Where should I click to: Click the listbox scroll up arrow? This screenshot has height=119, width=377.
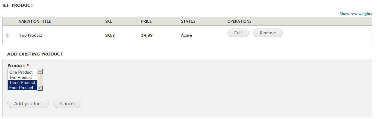tap(40, 72)
